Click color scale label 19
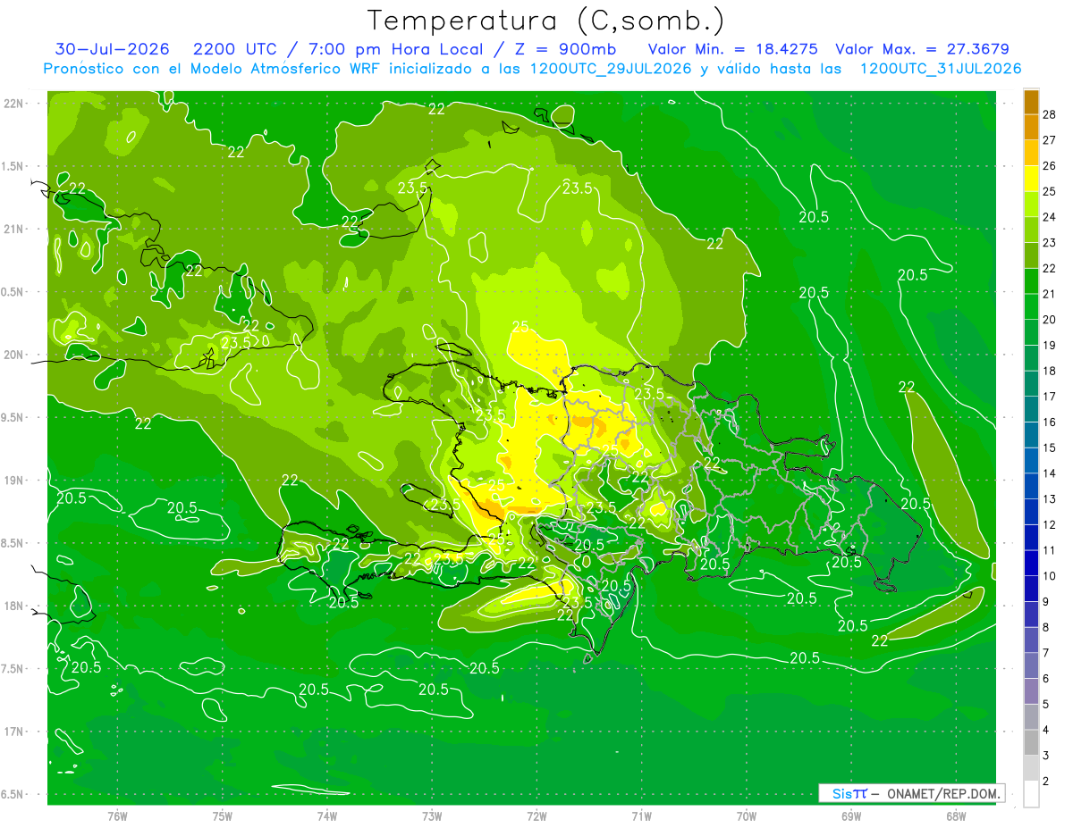Viewport: 1073px width, 828px height. pos(1049,345)
